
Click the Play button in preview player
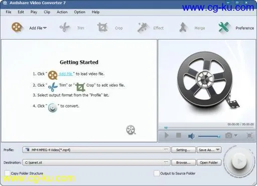tap(167, 135)
